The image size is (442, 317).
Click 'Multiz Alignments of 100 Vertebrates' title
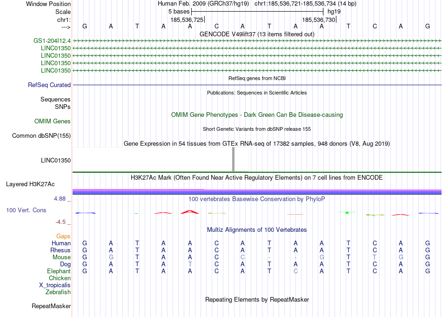coord(257,230)
